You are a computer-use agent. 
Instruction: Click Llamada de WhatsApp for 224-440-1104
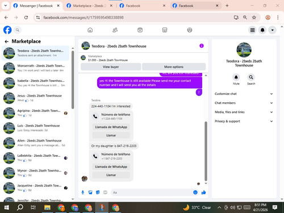pyautogui.click(x=111, y=127)
